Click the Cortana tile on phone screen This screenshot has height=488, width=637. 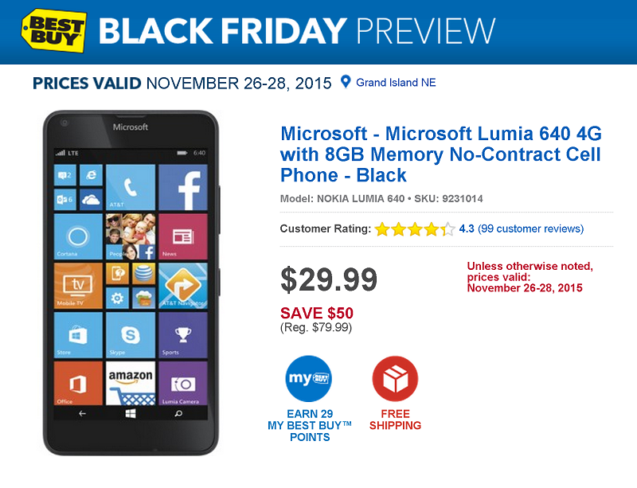pos(78,236)
